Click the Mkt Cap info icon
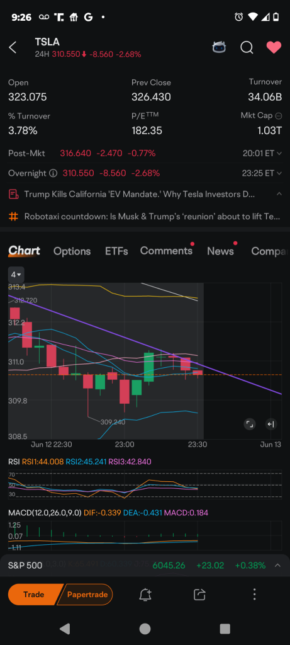 [x=279, y=116]
